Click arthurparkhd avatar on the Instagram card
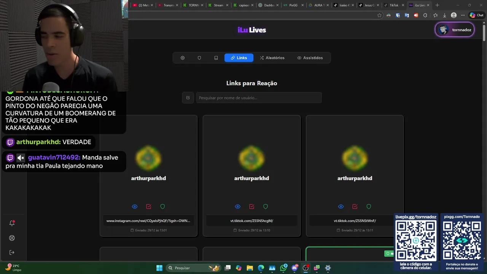The image size is (487, 274). (x=148, y=158)
